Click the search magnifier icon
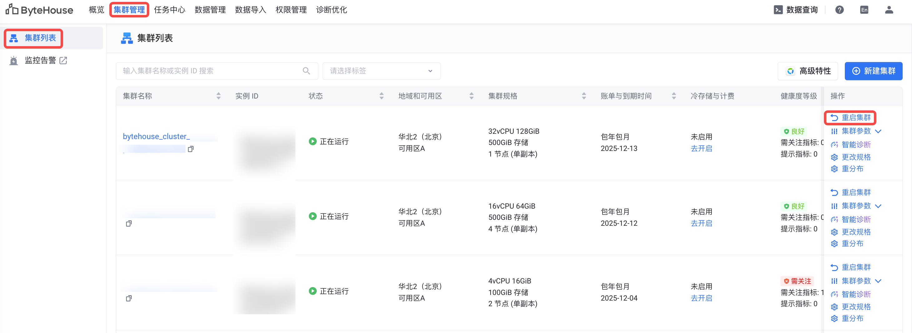 (306, 71)
